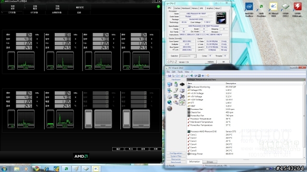Open the music-note multimedia icon in PC Wizard

coord(182,97)
